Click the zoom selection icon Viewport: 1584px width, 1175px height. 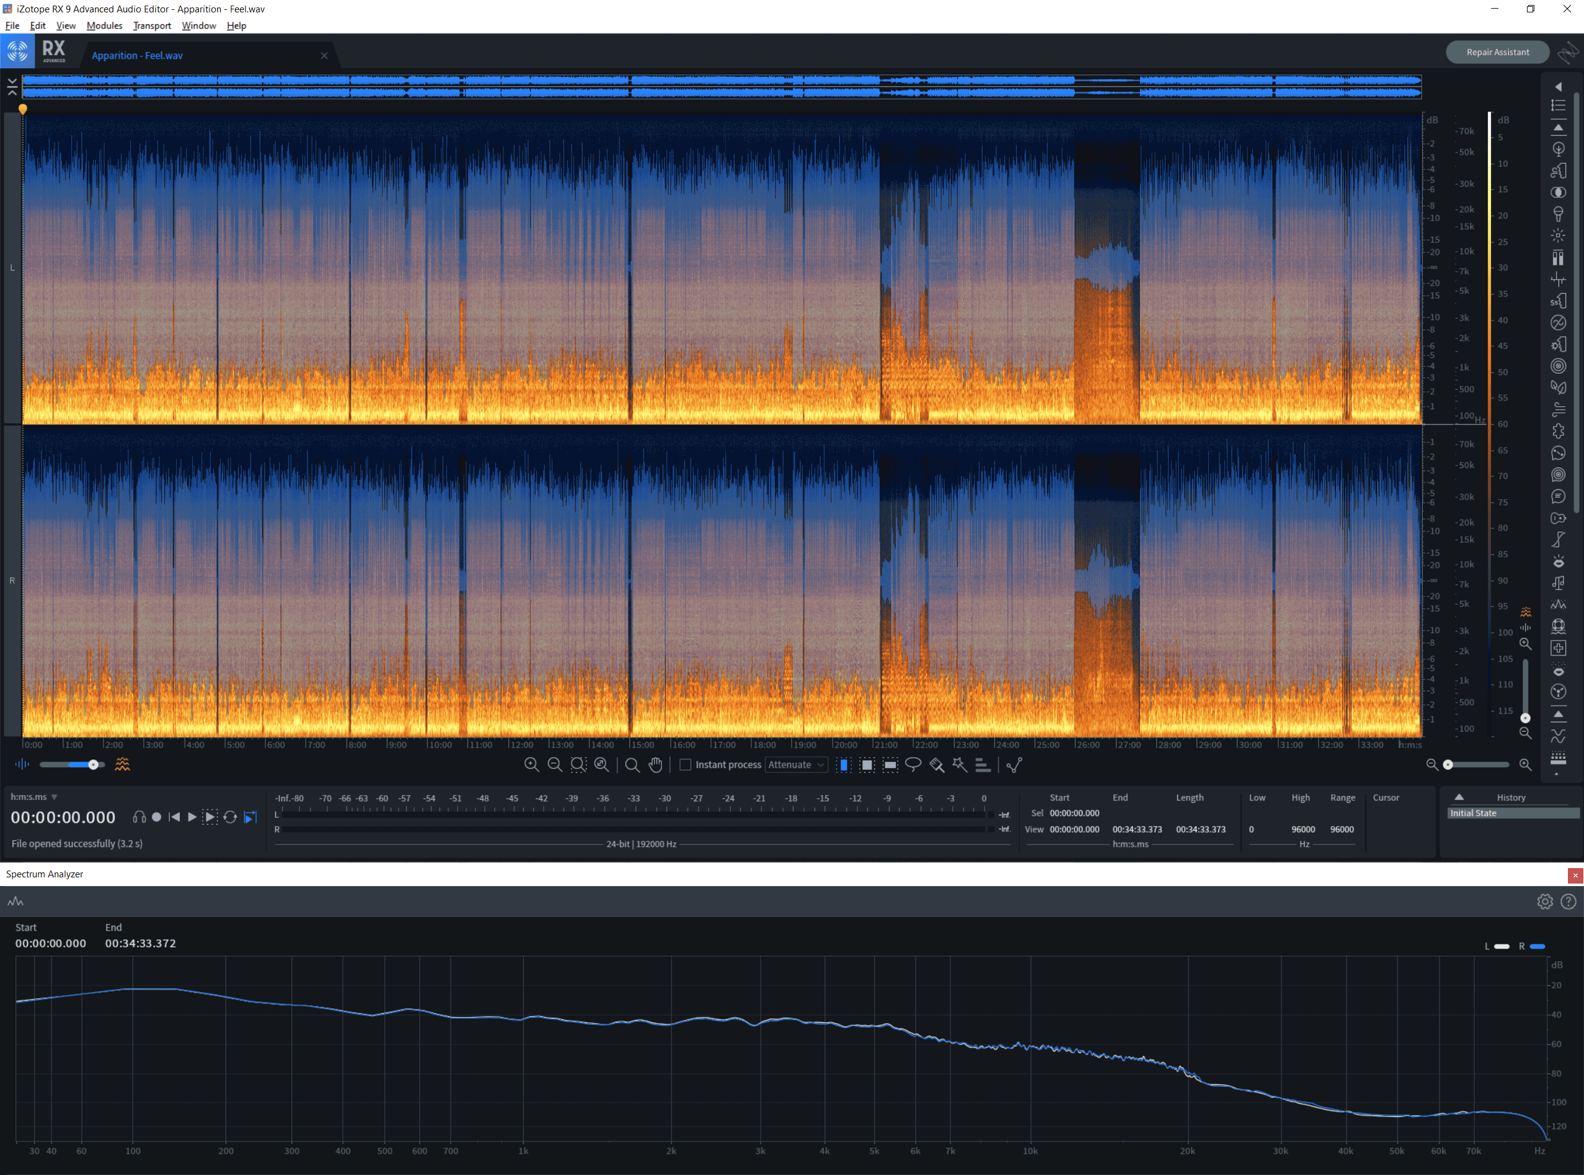pyautogui.click(x=578, y=765)
